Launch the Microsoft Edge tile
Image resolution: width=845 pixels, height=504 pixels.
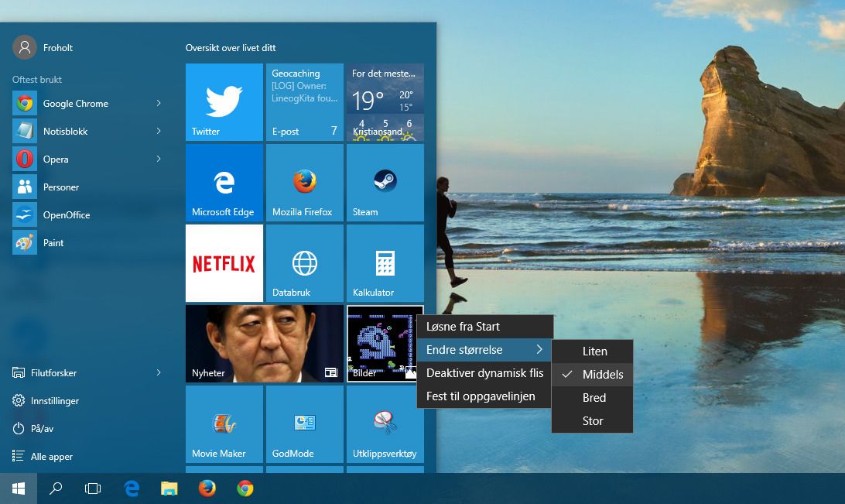[224, 183]
